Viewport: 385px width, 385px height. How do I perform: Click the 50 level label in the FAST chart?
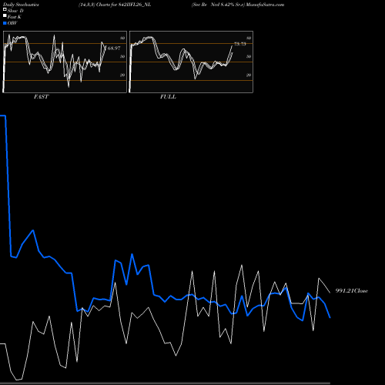pyautogui.click(x=122, y=57)
